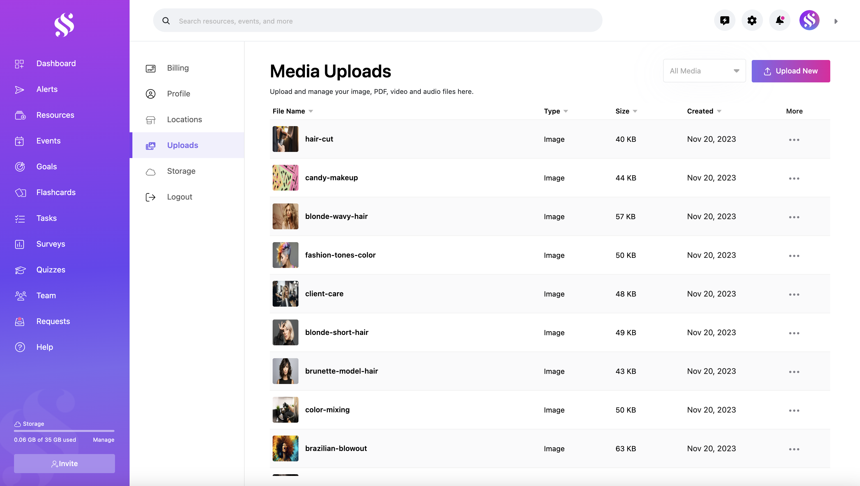Click the Resources icon in sidebar
The height and width of the screenshot is (486, 860).
pos(20,115)
